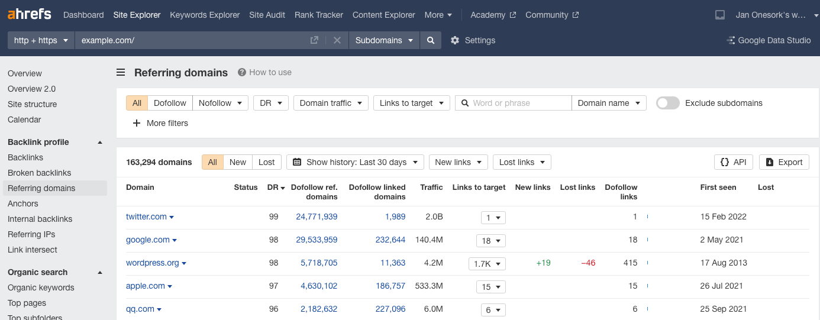Open Referring IPs in sidebar
Viewport: 820px width, 320px height.
[x=32, y=234]
